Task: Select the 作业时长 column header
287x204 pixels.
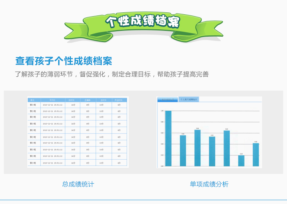Action: 119,100
